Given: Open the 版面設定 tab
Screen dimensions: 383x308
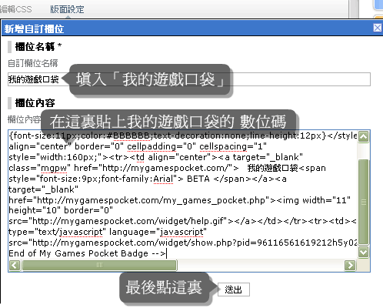Looking at the screenshot, I should point(67,9).
